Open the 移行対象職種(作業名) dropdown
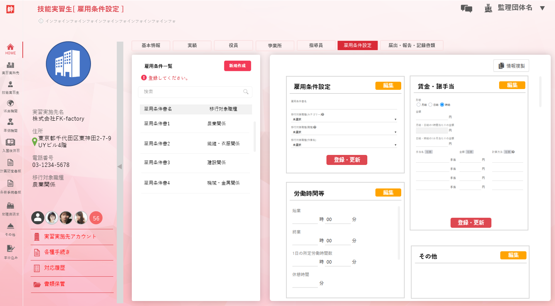Screen dimensions: 555x306 coord(344,145)
